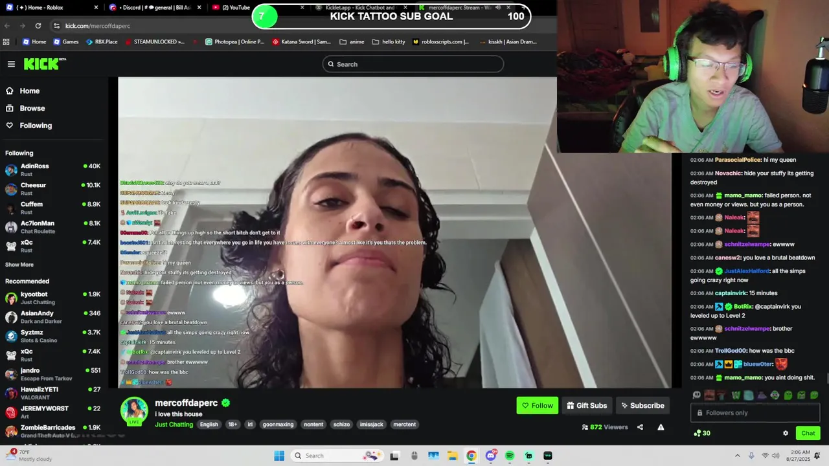This screenshot has width=829, height=466.
Task: Click the report stream warning icon
Action: click(661, 427)
